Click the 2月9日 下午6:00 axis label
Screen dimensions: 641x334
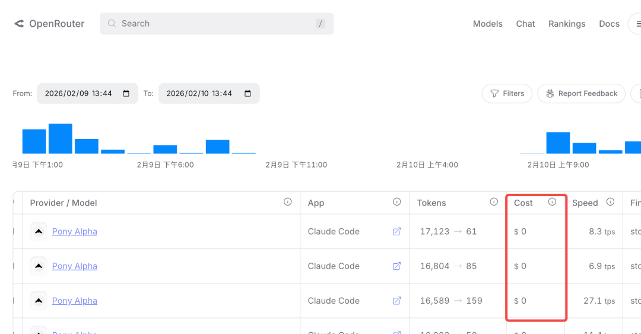(x=165, y=165)
